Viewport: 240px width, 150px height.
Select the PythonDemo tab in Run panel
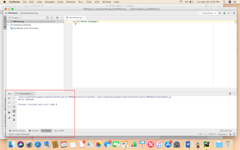click(25, 94)
